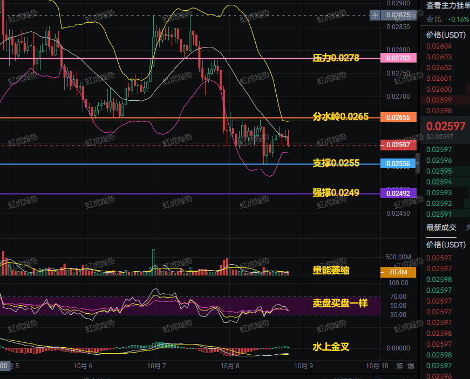Image resolution: width=470 pixels, height=379 pixels.
Task: Toggle the 爆 liquidation button
Action: coord(411,366)
